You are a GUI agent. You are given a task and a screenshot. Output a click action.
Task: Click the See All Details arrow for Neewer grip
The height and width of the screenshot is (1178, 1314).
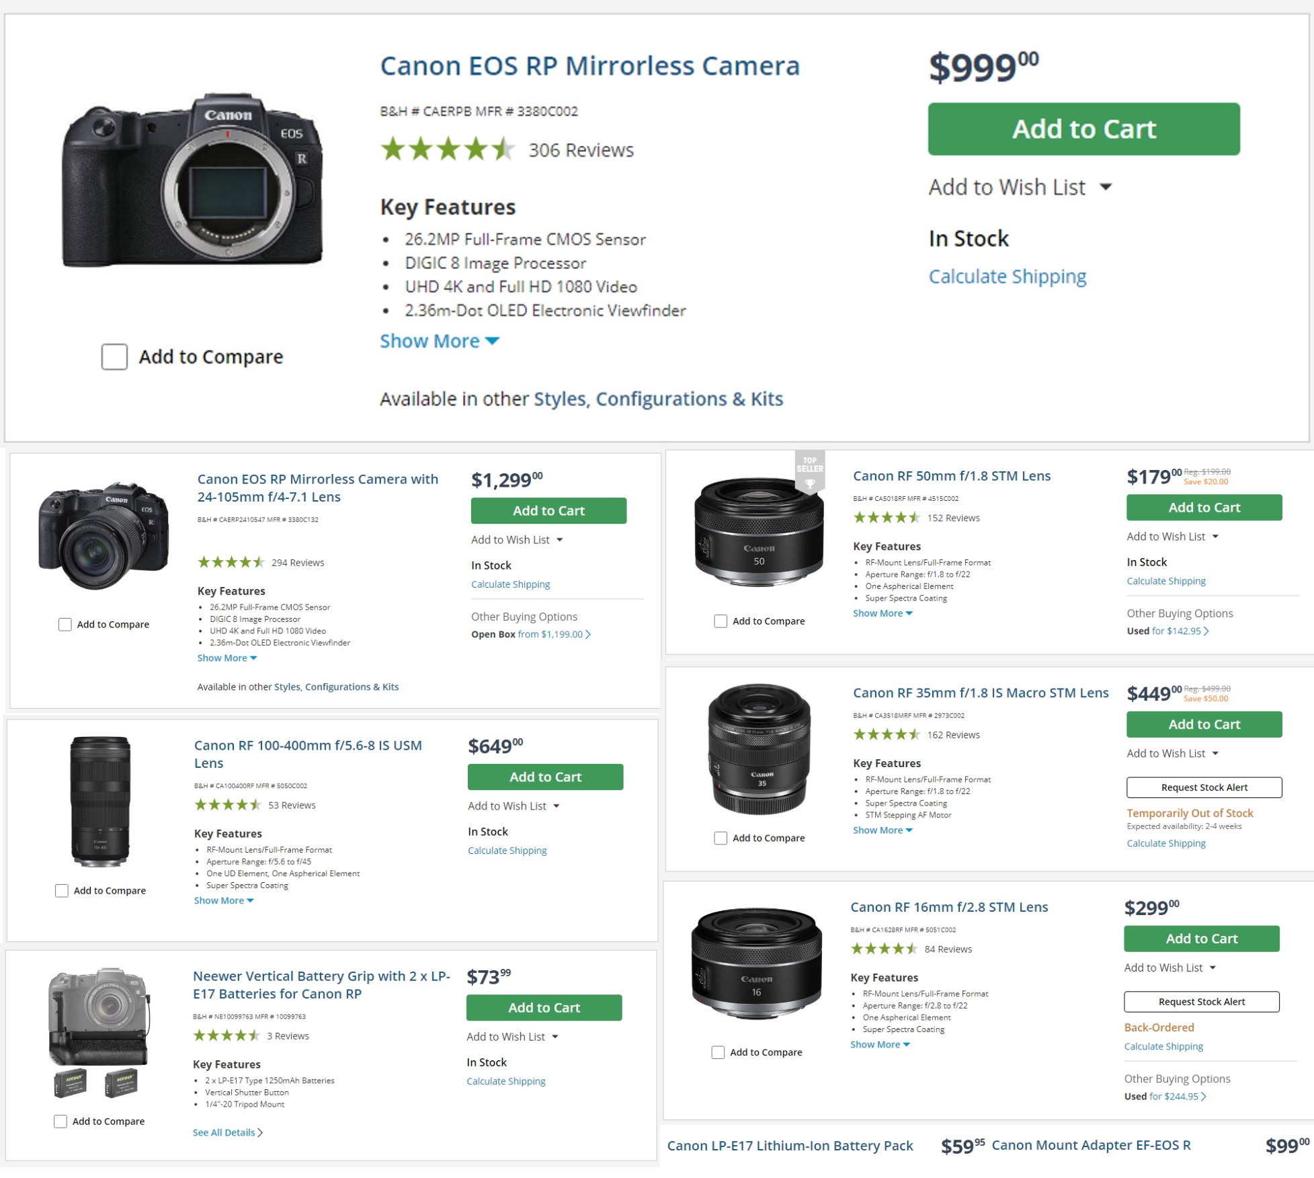pyautogui.click(x=260, y=1133)
